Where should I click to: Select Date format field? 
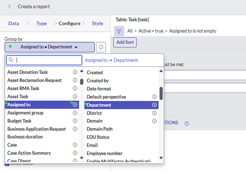coord(99,89)
